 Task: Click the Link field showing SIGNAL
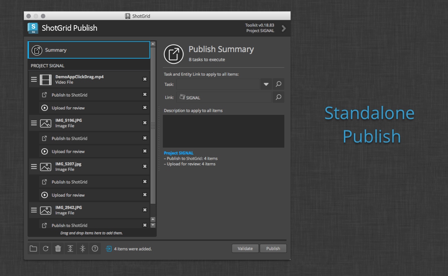click(x=224, y=97)
